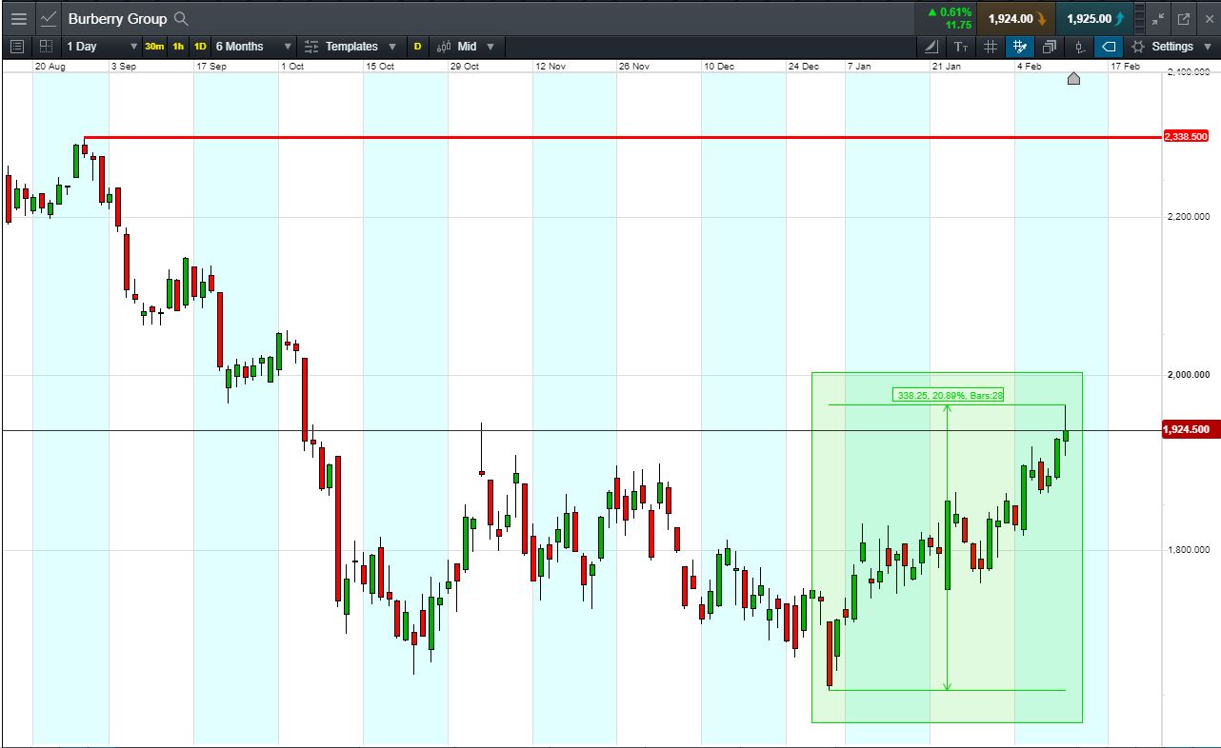Click the 29 Oct date label
The height and width of the screenshot is (748, 1221).
tap(465, 67)
